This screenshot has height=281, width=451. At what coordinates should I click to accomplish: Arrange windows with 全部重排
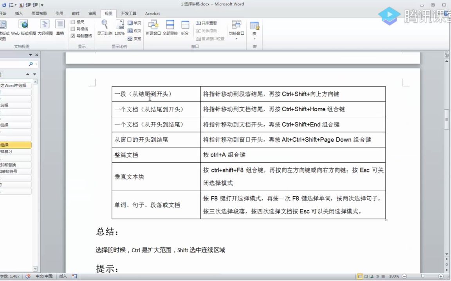tap(170, 27)
